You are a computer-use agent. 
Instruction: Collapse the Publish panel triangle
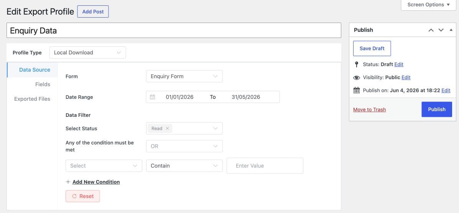[x=451, y=30]
